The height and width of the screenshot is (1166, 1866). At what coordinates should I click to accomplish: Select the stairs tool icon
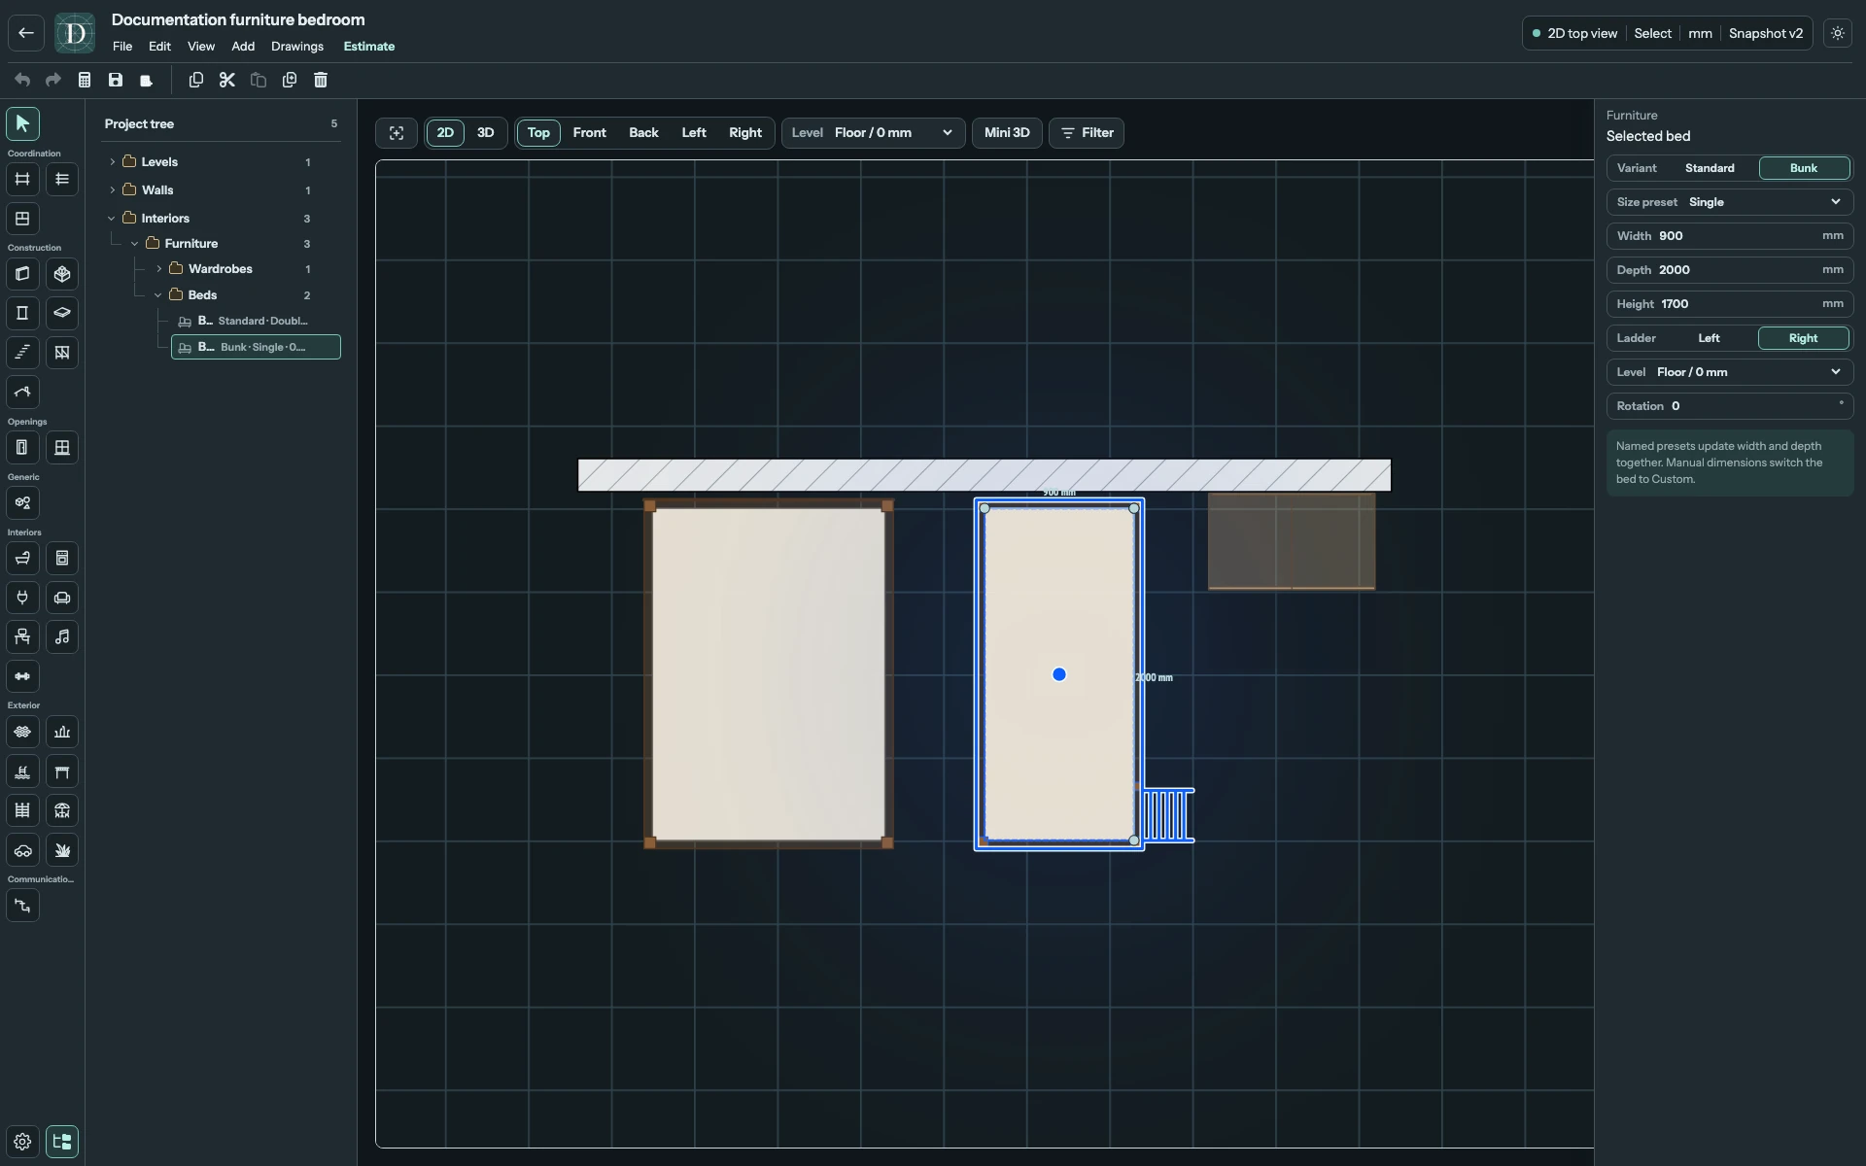(22, 352)
